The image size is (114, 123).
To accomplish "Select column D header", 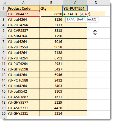I will 96,2.
